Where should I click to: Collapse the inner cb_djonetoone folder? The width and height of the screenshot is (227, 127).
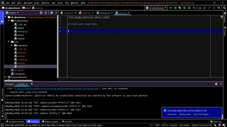(x=9, y=20)
